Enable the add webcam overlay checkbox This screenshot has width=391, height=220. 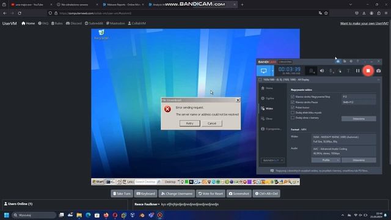coord(293,118)
